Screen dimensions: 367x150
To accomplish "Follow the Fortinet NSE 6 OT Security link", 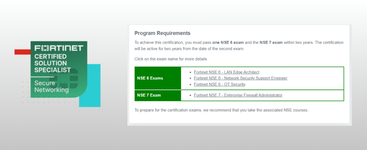I will pos(219,84).
